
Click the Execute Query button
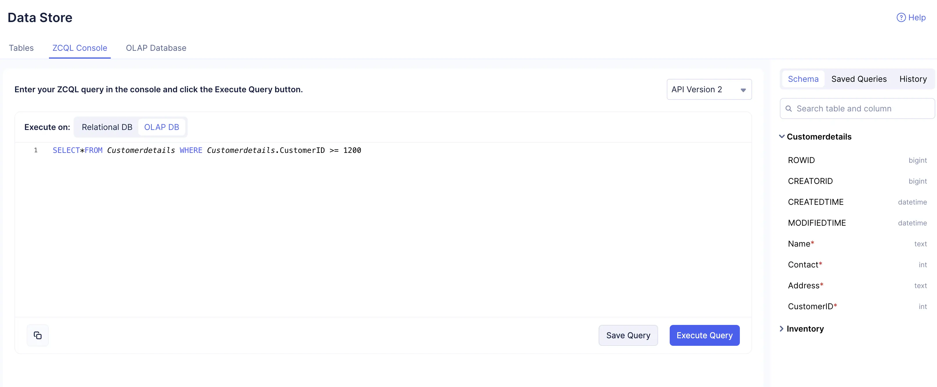pos(704,335)
